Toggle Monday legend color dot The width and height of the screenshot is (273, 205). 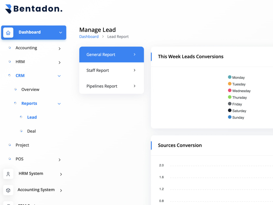click(x=230, y=77)
